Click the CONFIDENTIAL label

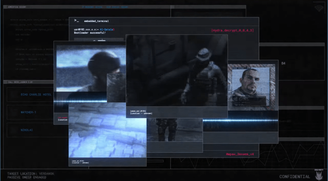point(294,177)
